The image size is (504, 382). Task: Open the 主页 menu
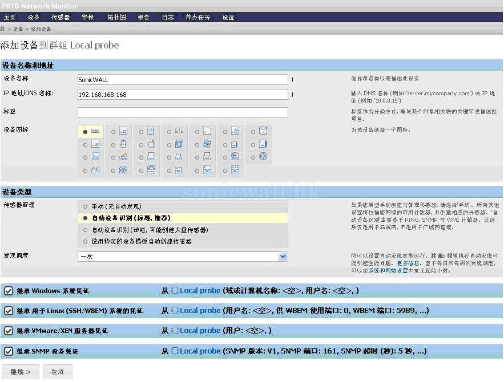[x=10, y=17]
